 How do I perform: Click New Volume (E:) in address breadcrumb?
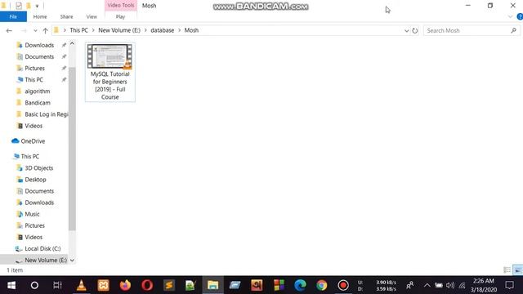pos(119,30)
